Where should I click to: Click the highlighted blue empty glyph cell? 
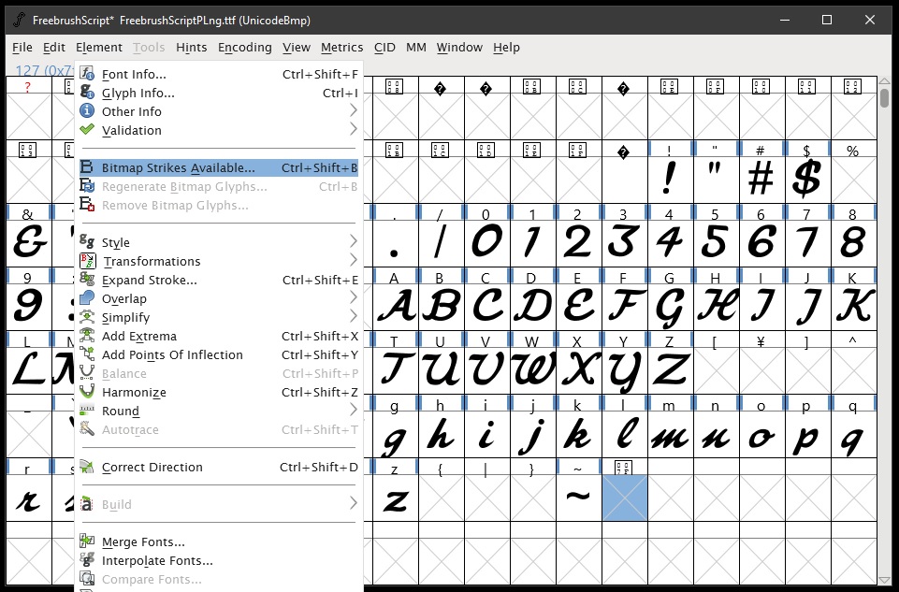click(x=624, y=498)
